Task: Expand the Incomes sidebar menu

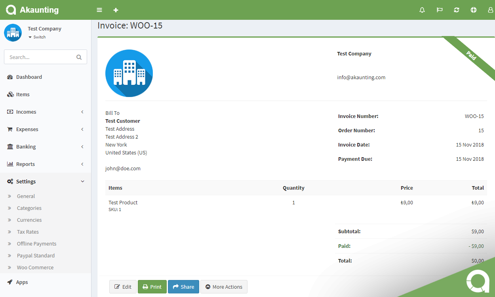Action: pos(46,112)
